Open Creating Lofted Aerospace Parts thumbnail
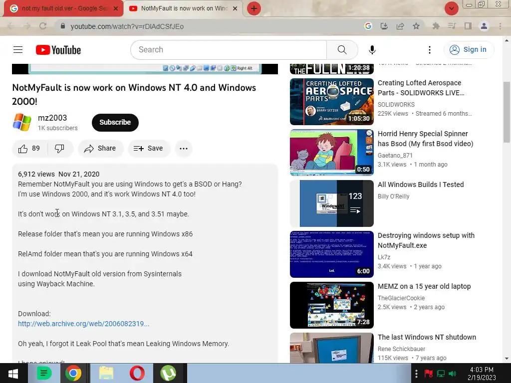Screen dimensions: 511x383 point(332,102)
